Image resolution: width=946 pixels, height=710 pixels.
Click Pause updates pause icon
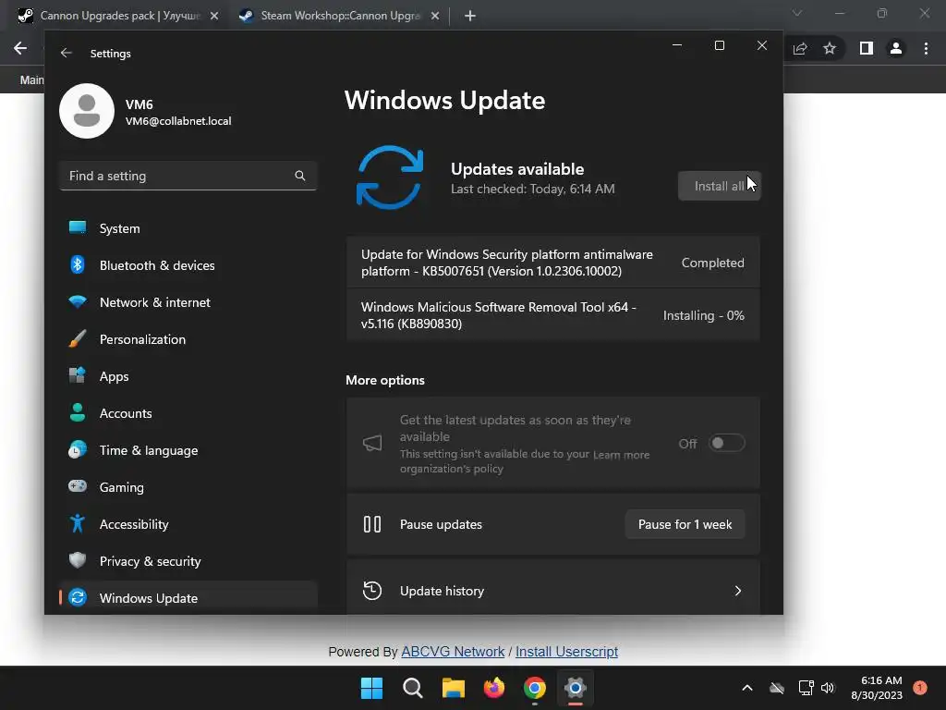click(x=372, y=524)
